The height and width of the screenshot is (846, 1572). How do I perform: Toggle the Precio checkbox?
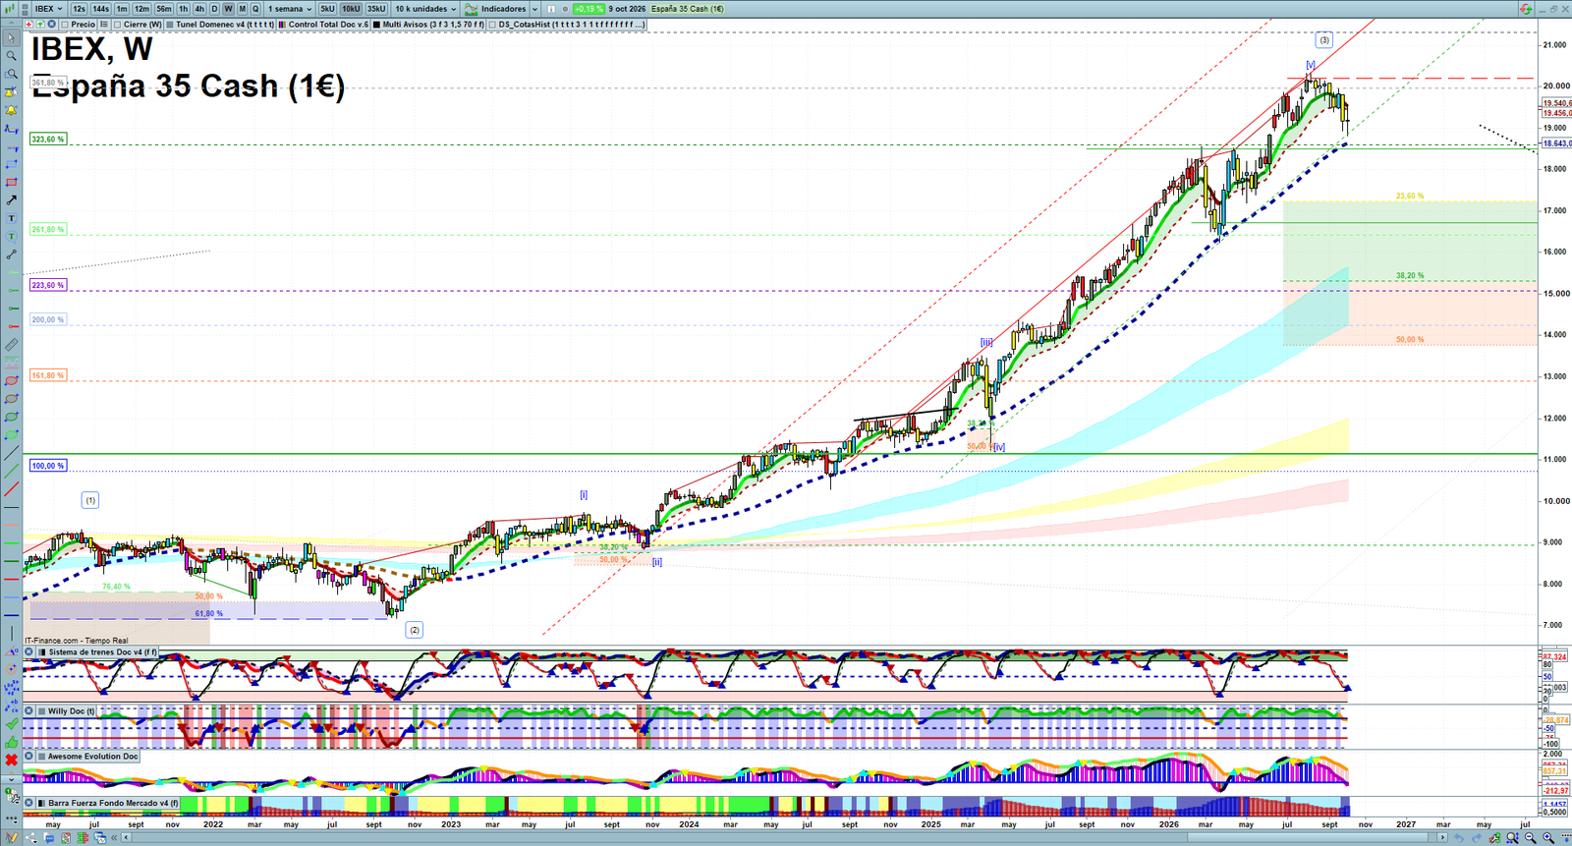coord(65,25)
